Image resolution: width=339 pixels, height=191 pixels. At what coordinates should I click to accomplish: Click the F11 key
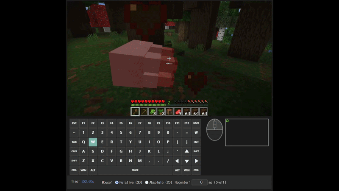point(177,123)
